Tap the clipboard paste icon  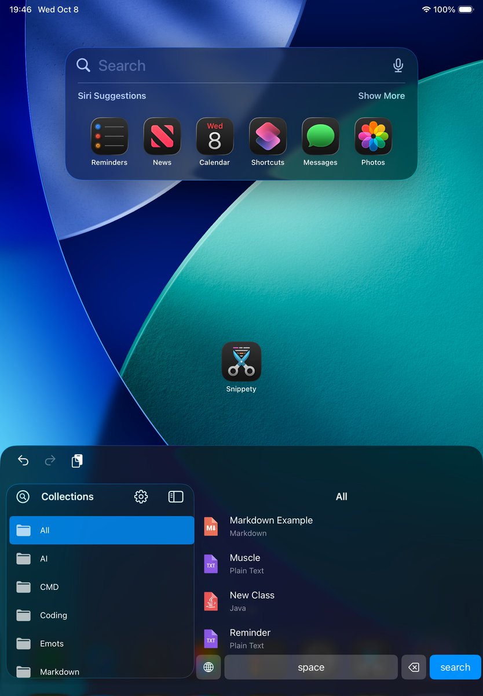click(x=76, y=461)
